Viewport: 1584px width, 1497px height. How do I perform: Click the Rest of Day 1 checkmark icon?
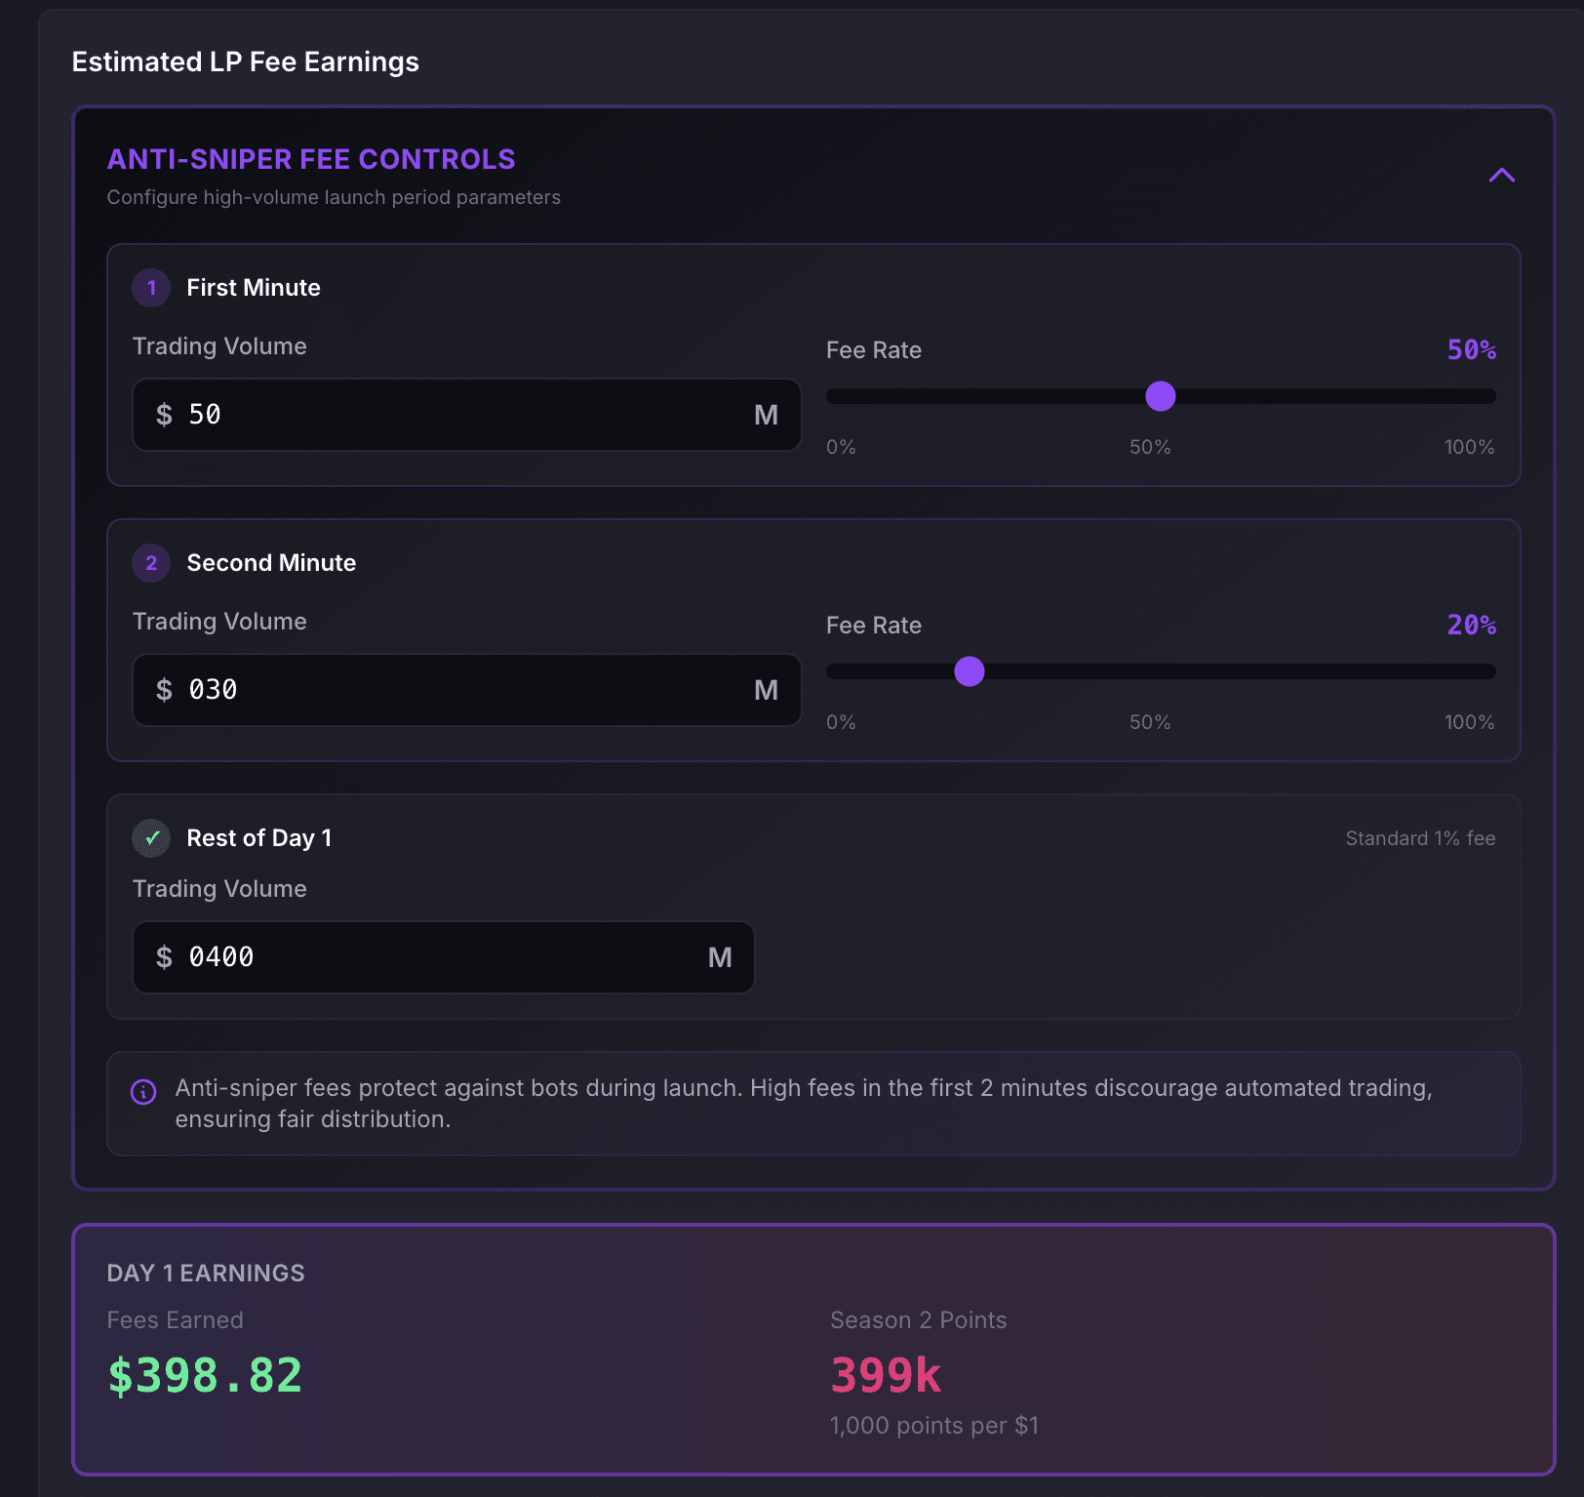[151, 838]
